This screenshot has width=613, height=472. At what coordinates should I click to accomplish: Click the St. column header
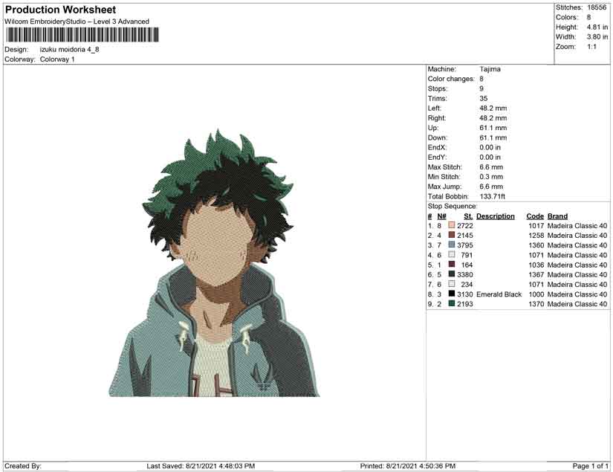[468, 216]
